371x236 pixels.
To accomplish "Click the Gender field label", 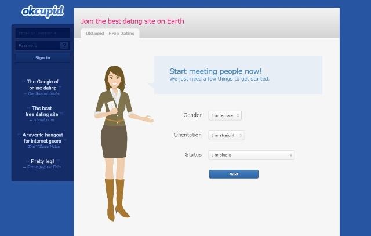I will 192,115.
